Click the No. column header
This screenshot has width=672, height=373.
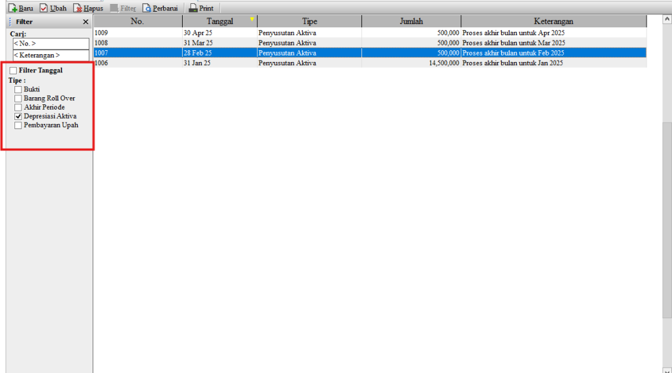coord(137,22)
